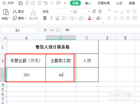Expand the draw border dropdown arrow

click(x=76, y=18)
